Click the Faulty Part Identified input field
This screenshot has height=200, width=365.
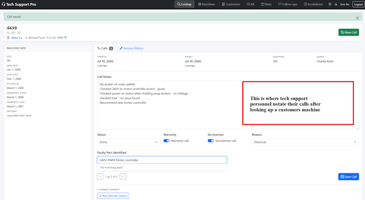[x=162, y=160]
